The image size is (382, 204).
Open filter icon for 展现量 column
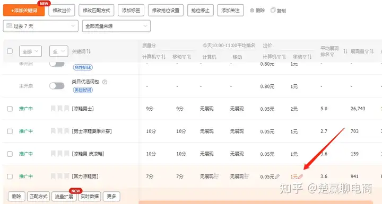pos(367,51)
